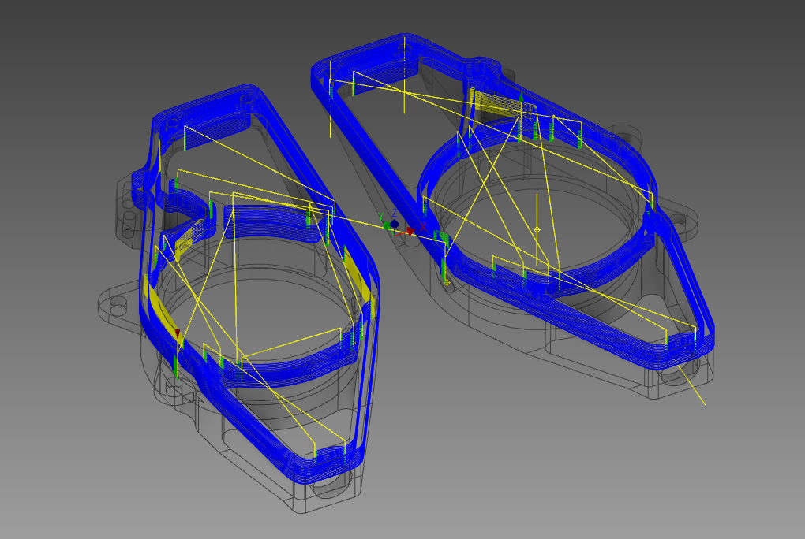Select the blue Z axis label
This screenshot has height=539, width=805.
[395, 214]
